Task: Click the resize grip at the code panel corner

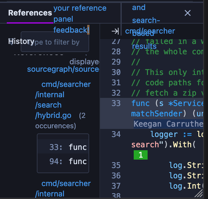Action: tap(199, 193)
